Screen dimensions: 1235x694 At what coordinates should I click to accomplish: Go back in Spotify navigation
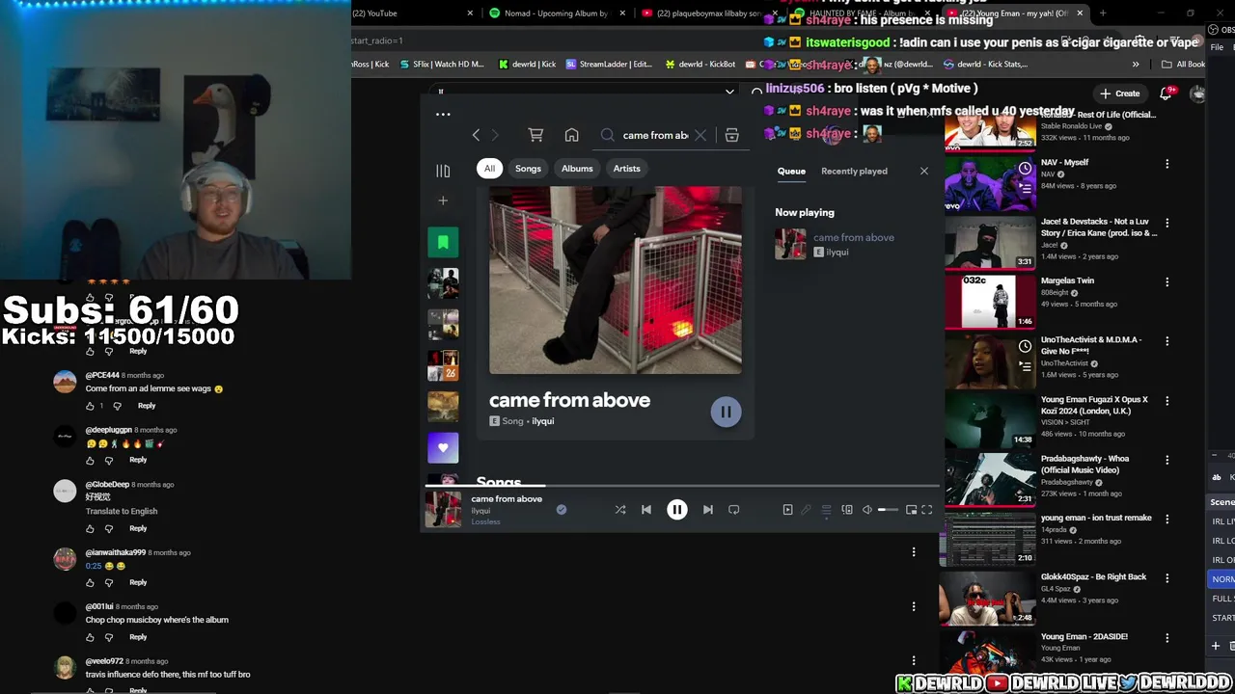click(476, 136)
